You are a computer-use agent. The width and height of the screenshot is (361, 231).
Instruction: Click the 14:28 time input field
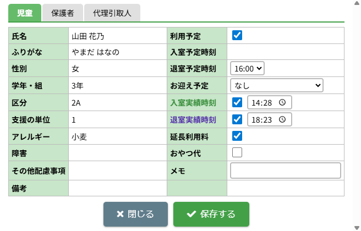(x=264, y=102)
